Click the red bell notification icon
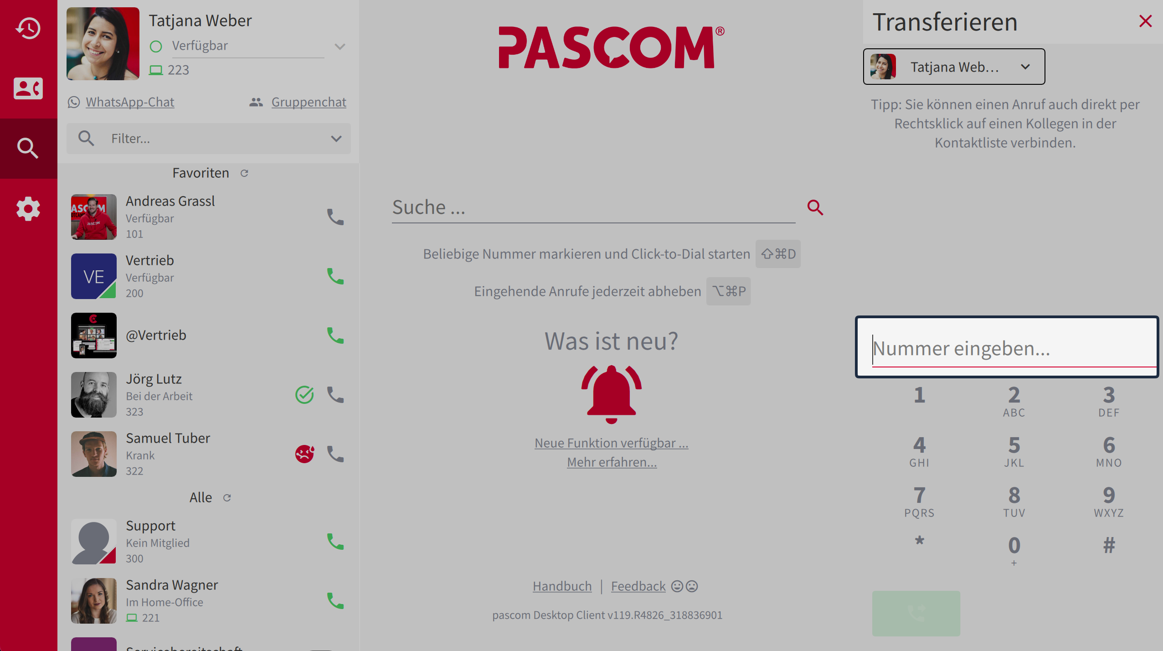This screenshot has height=651, width=1163. point(611,394)
